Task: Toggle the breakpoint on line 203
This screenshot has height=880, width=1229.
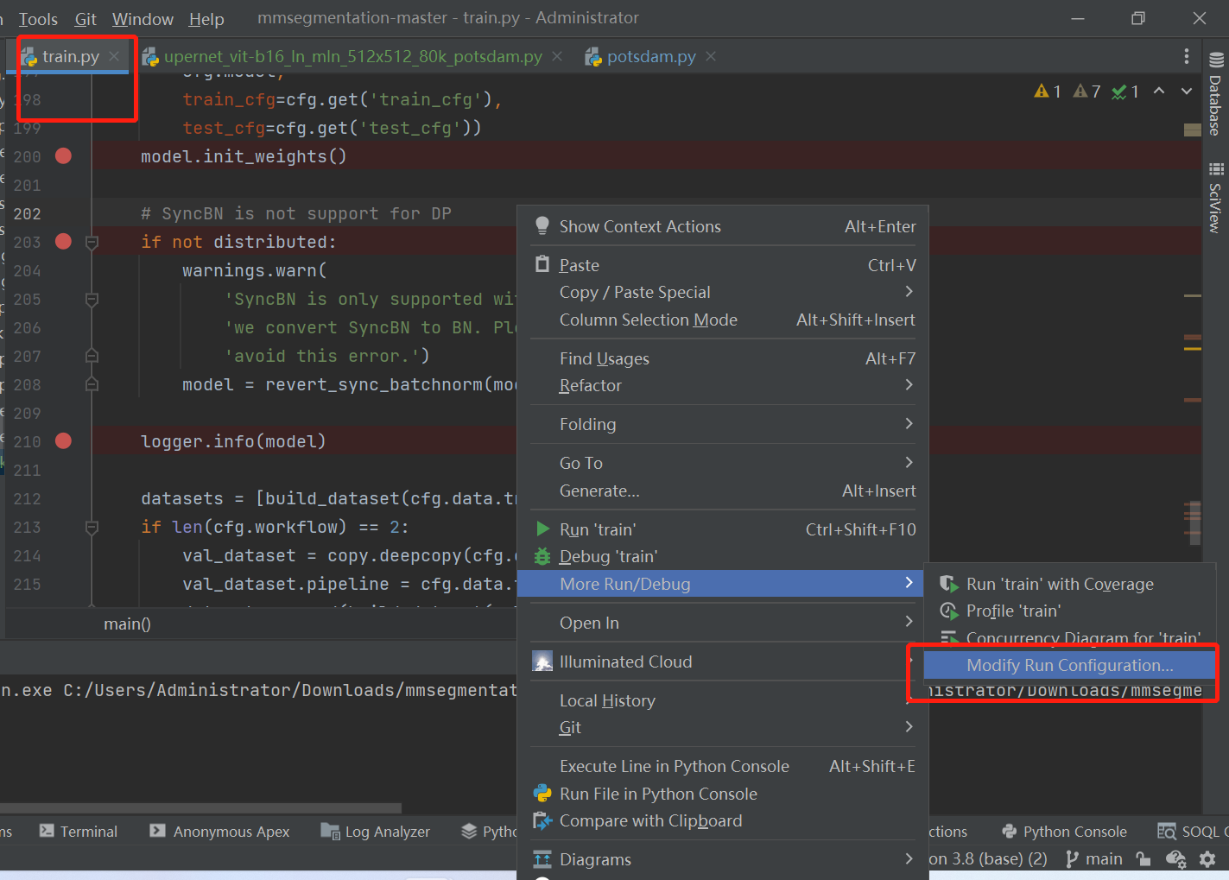Action: (x=63, y=242)
